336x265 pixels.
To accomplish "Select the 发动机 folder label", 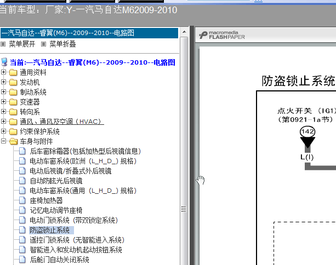I will (x=30, y=82).
